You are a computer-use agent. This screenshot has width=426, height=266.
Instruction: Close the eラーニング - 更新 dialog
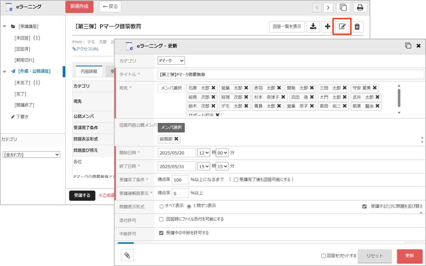419,46
